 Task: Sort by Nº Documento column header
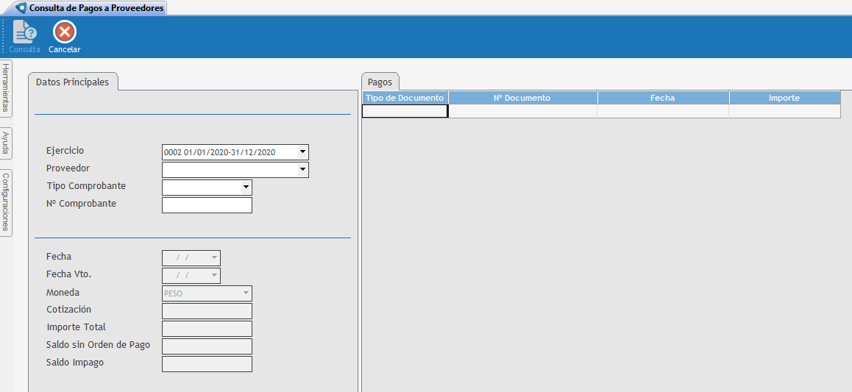522,98
